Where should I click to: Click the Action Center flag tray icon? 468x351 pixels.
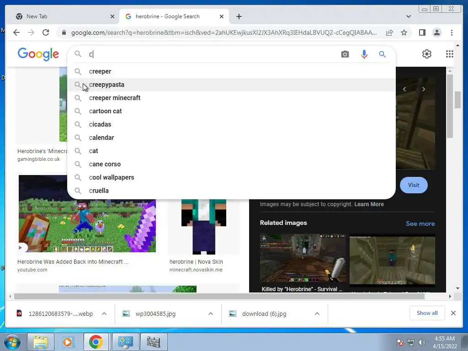[399, 342]
